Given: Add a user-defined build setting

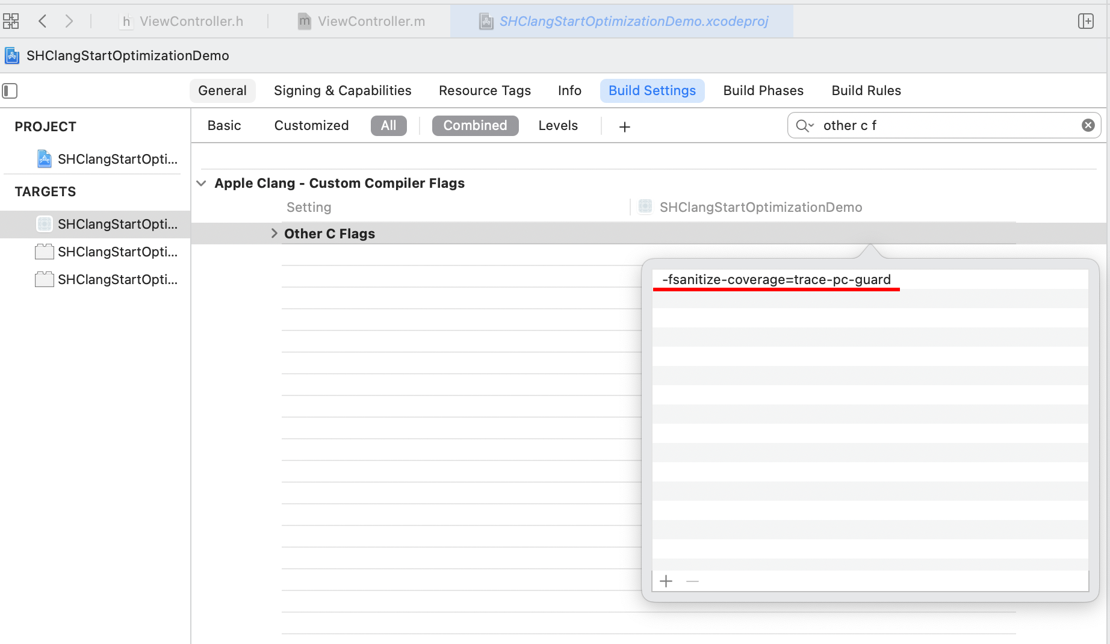Looking at the screenshot, I should click(624, 126).
